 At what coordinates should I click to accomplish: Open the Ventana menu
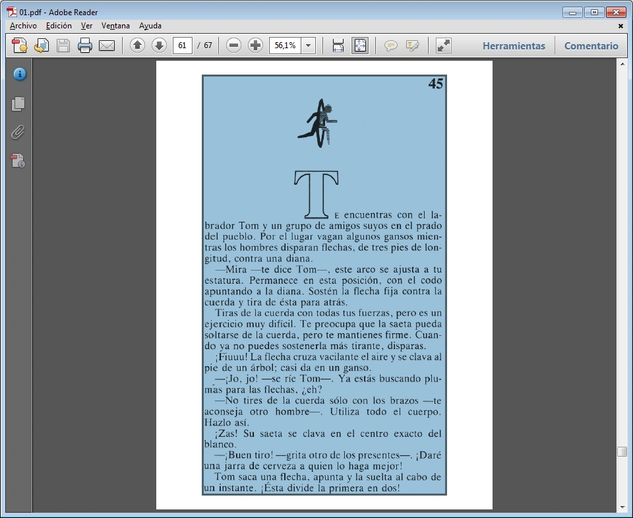[x=115, y=26]
